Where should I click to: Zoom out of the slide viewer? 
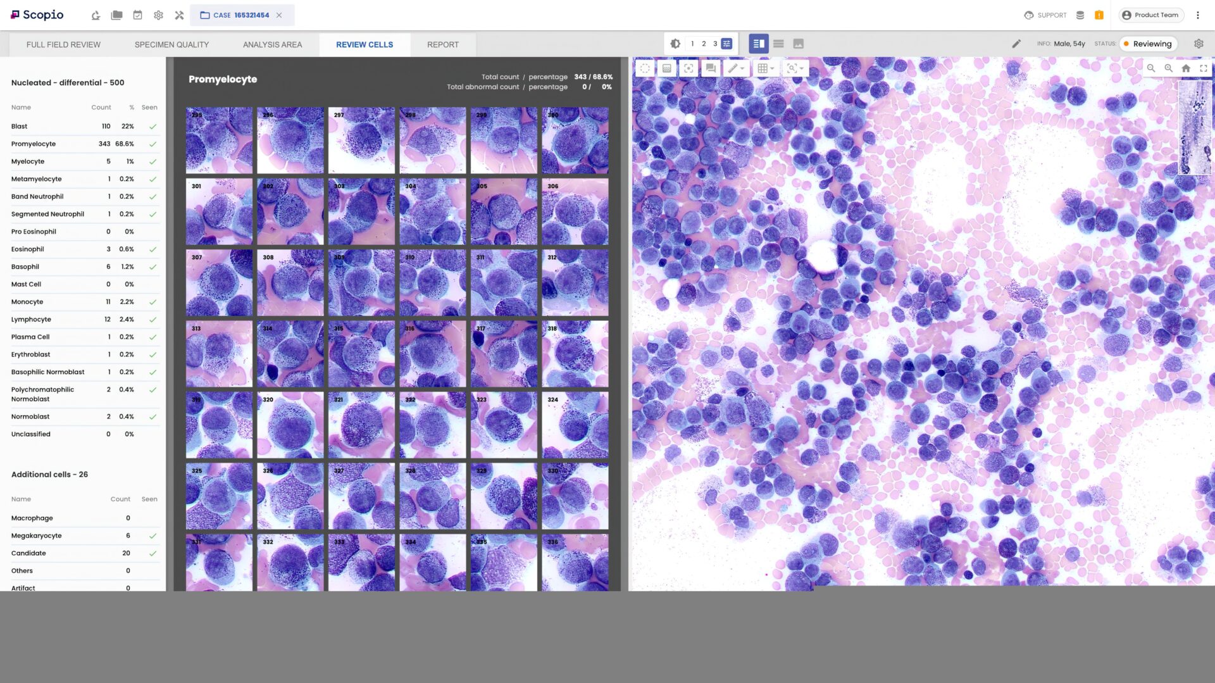tap(1151, 68)
